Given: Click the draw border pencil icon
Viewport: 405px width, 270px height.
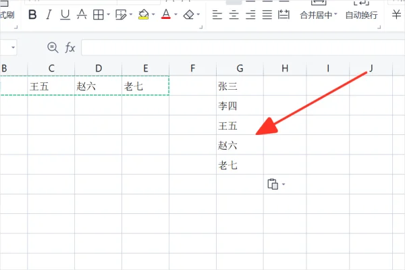Looking at the screenshot, I should (121, 15).
